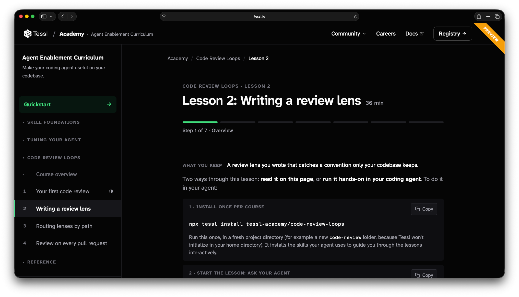Reload the page with the refresh icon

(355, 17)
